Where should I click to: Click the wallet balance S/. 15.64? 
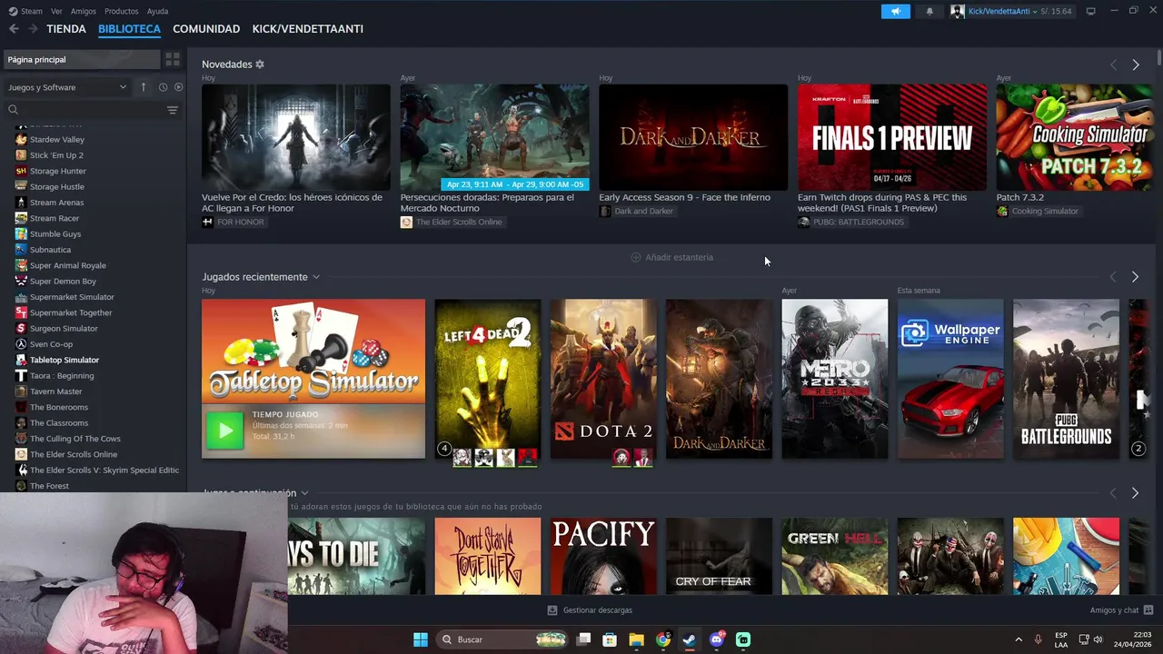(x=1055, y=11)
